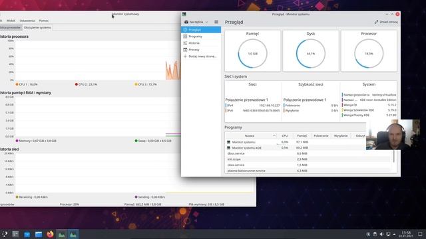The width and height of the screenshot is (426, 239).
Task: Click the Procesor usage pie chart
Action: pyautogui.click(x=369, y=54)
